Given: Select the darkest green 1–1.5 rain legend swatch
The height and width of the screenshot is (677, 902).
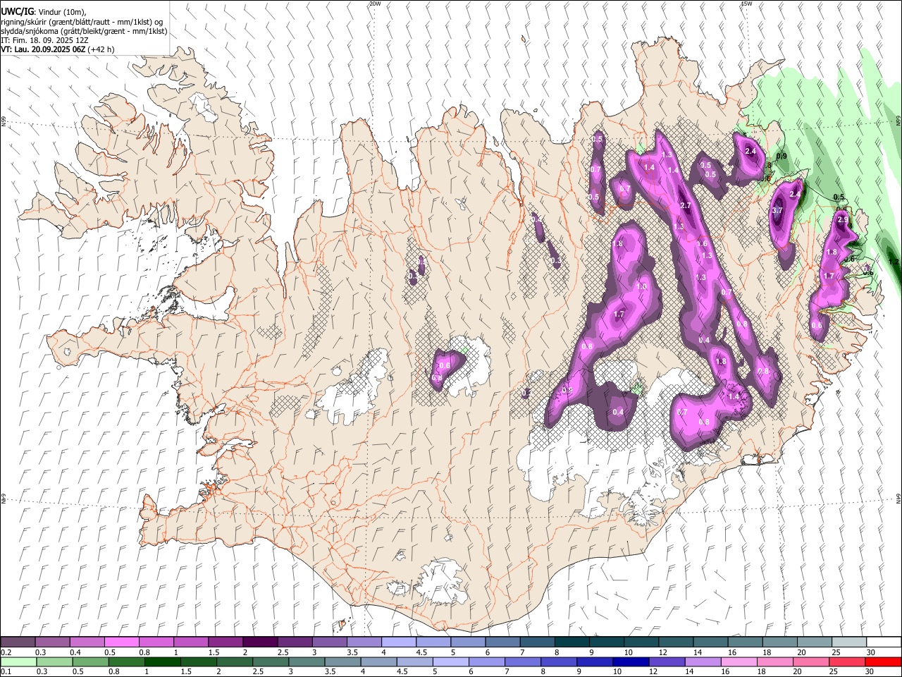Looking at the screenshot, I should click(162, 661).
